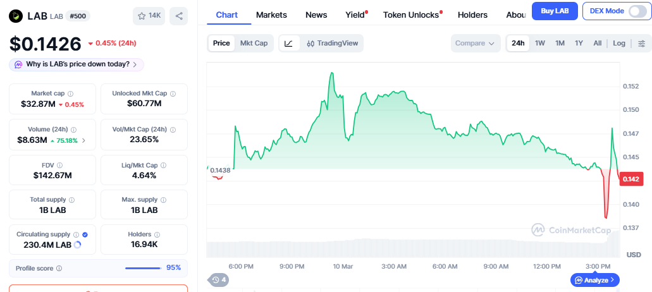Click the $0.1426 price heading

[46, 44]
